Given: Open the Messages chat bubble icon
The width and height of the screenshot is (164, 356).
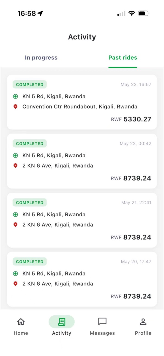Looking at the screenshot, I should pyautogui.click(x=102, y=322).
